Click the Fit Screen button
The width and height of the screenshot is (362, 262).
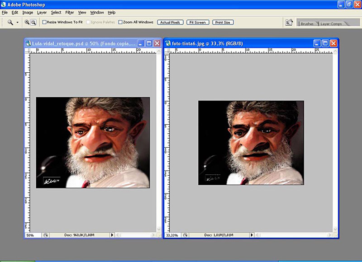[197, 22]
